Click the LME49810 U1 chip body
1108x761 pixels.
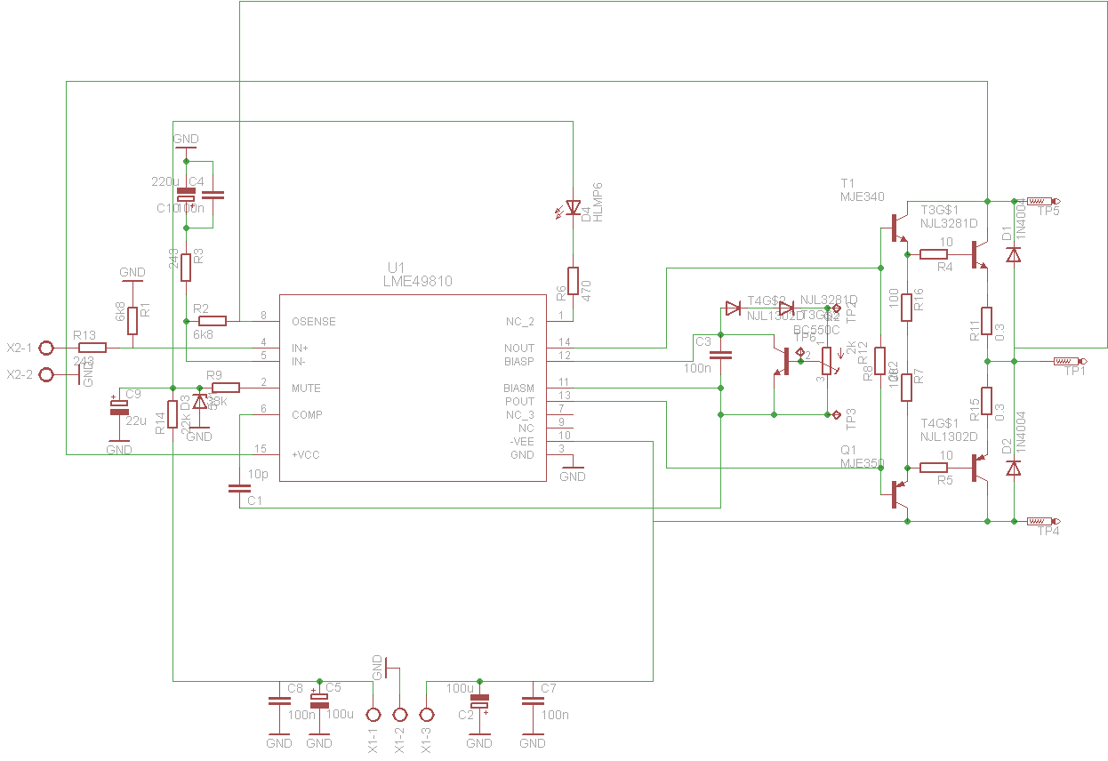pyautogui.click(x=413, y=388)
